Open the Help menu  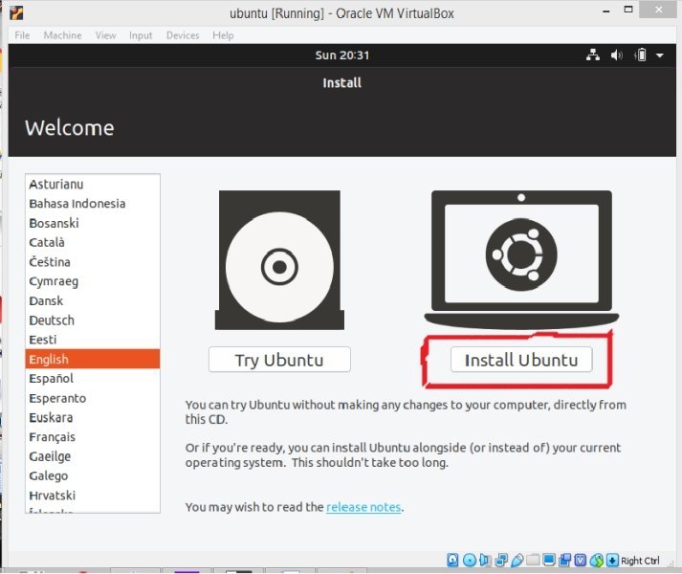tap(223, 35)
